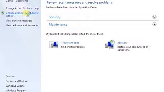Image resolution: width=164 pixels, height=92 pixels.
Task: Open the Recovery link
Action: click(x=122, y=43)
